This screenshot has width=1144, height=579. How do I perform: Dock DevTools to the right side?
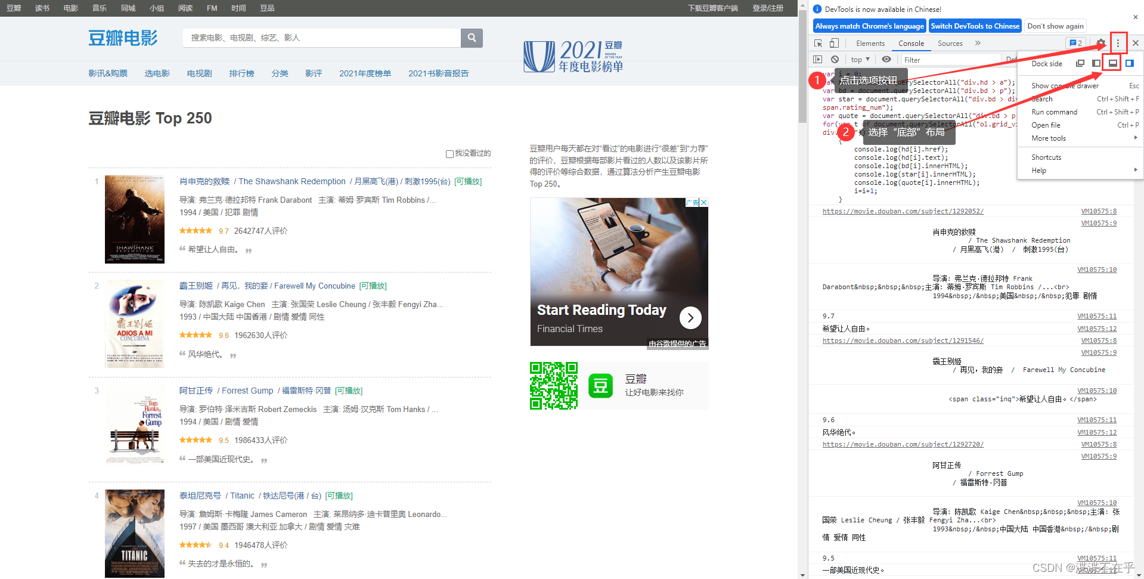tap(1129, 63)
